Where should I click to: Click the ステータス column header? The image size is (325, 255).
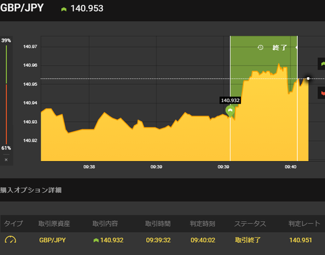(x=251, y=224)
